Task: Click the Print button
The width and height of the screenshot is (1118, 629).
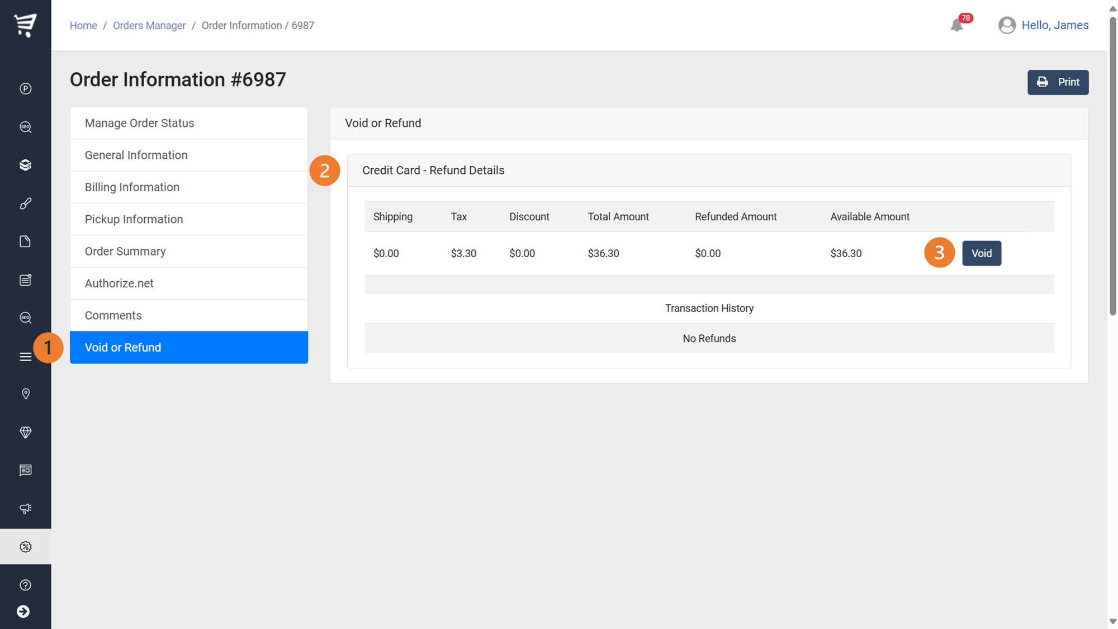Action: (x=1058, y=82)
